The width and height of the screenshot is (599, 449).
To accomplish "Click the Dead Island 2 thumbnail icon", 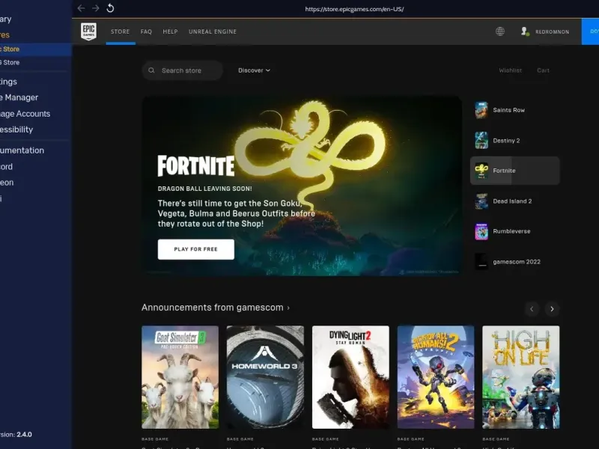I will [481, 201].
